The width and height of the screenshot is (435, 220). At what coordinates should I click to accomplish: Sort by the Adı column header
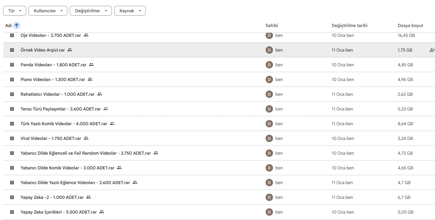point(8,25)
